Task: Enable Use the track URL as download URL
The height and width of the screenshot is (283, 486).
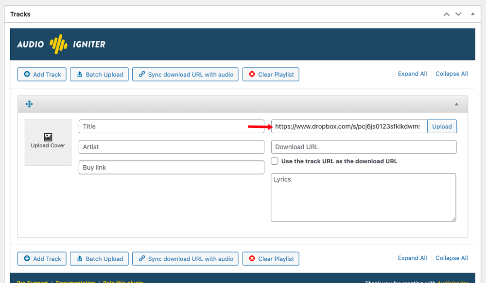Action: click(x=275, y=161)
